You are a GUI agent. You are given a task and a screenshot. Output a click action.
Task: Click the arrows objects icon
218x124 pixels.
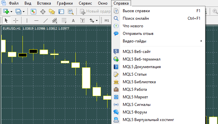pos(92,21)
